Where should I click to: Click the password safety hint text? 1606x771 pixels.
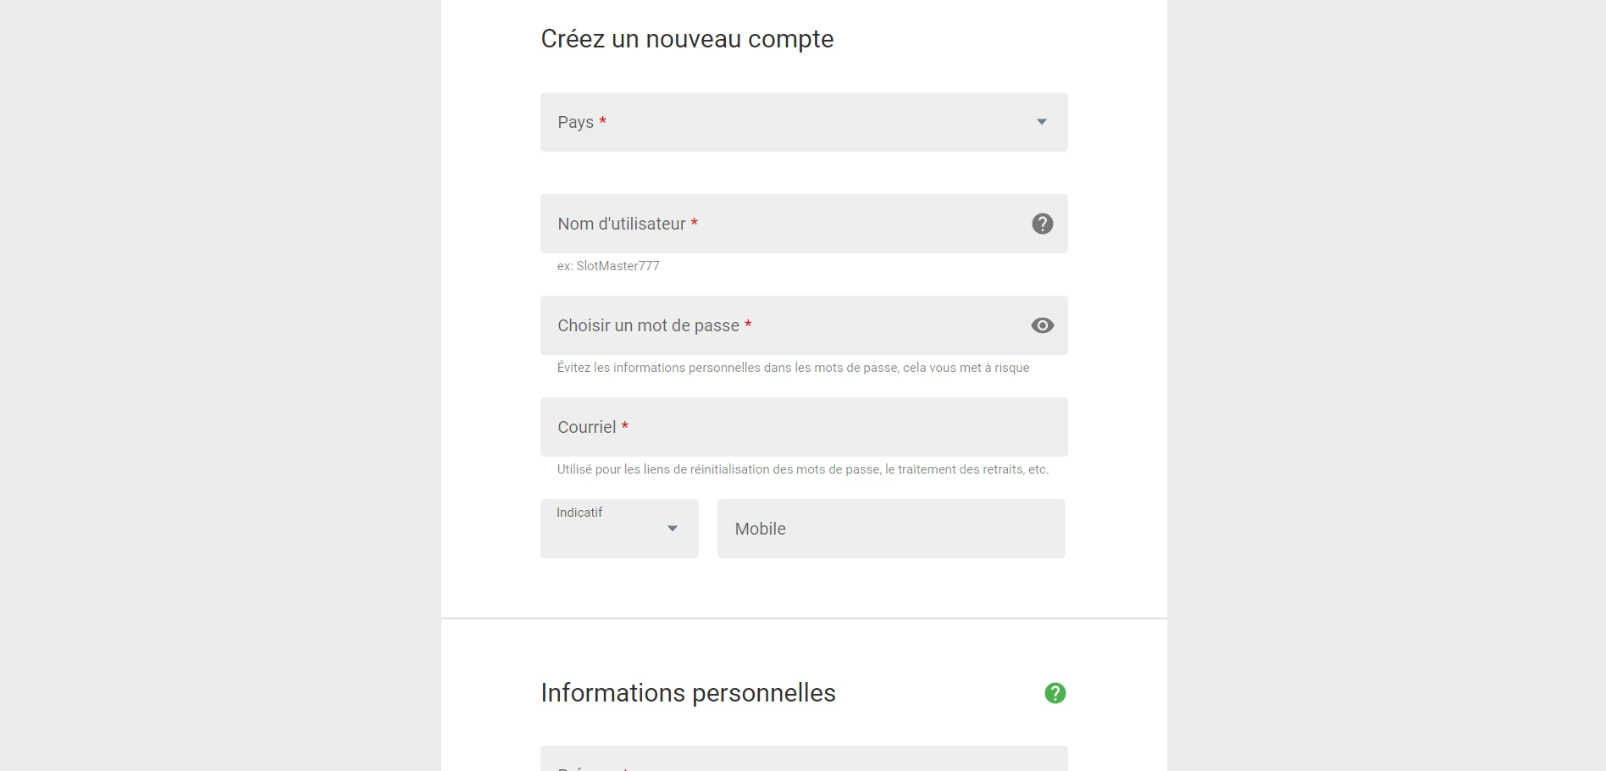(793, 368)
